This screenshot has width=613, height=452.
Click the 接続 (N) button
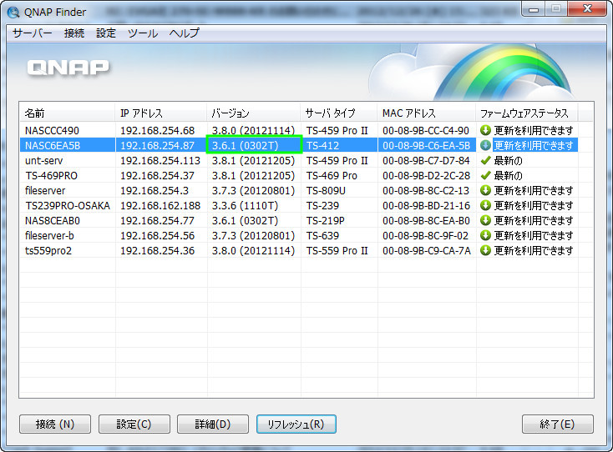[55, 424]
